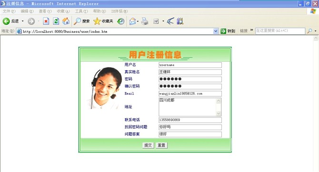Open the File (文件) menu
The width and height of the screenshot is (319, 172).
(x=9, y=11)
